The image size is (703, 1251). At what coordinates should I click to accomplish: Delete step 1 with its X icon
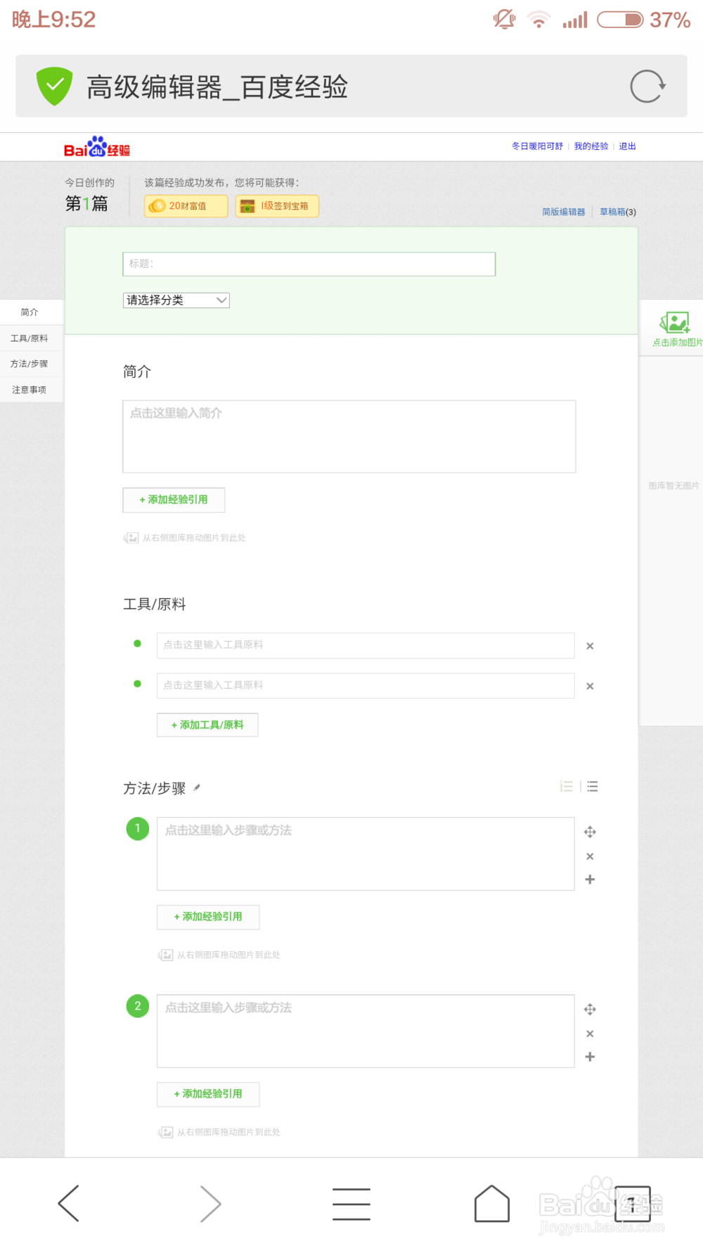point(590,856)
